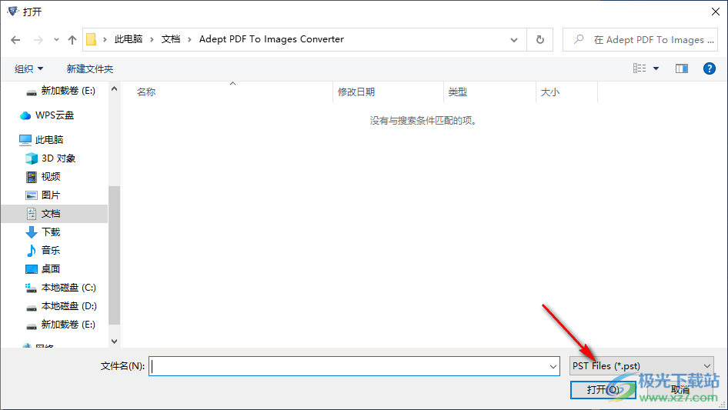728x410 pixels.
Task: Click the forward navigation arrow
Action: click(x=38, y=40)
